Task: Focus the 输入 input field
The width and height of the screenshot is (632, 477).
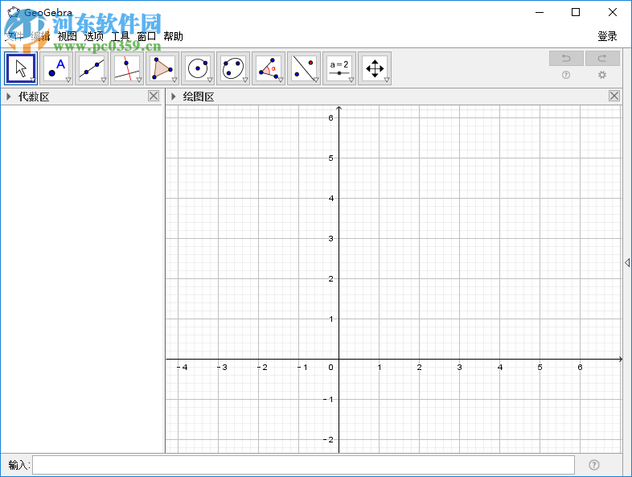Action: click(303, 465)
